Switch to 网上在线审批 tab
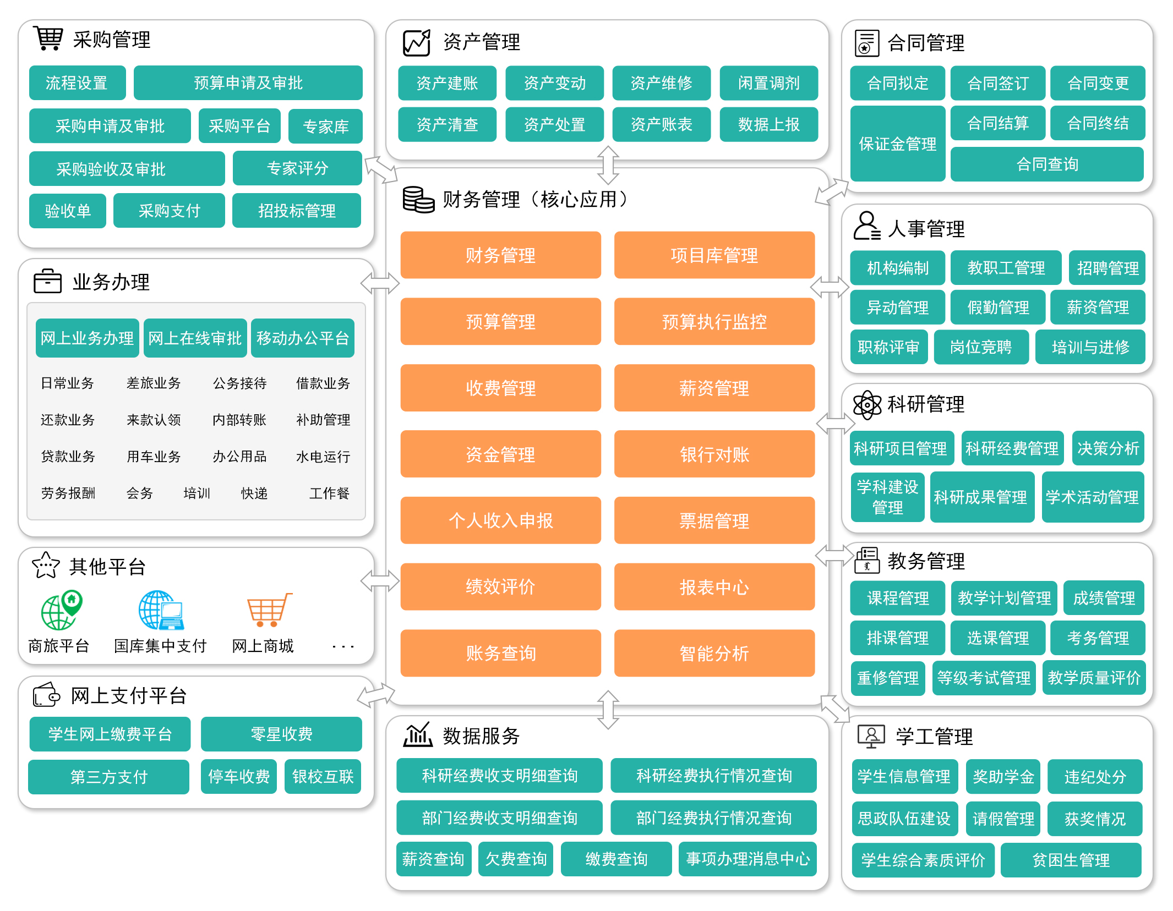Image resolution: width=1173 pixels, height=911 pixels. point(195,338)
